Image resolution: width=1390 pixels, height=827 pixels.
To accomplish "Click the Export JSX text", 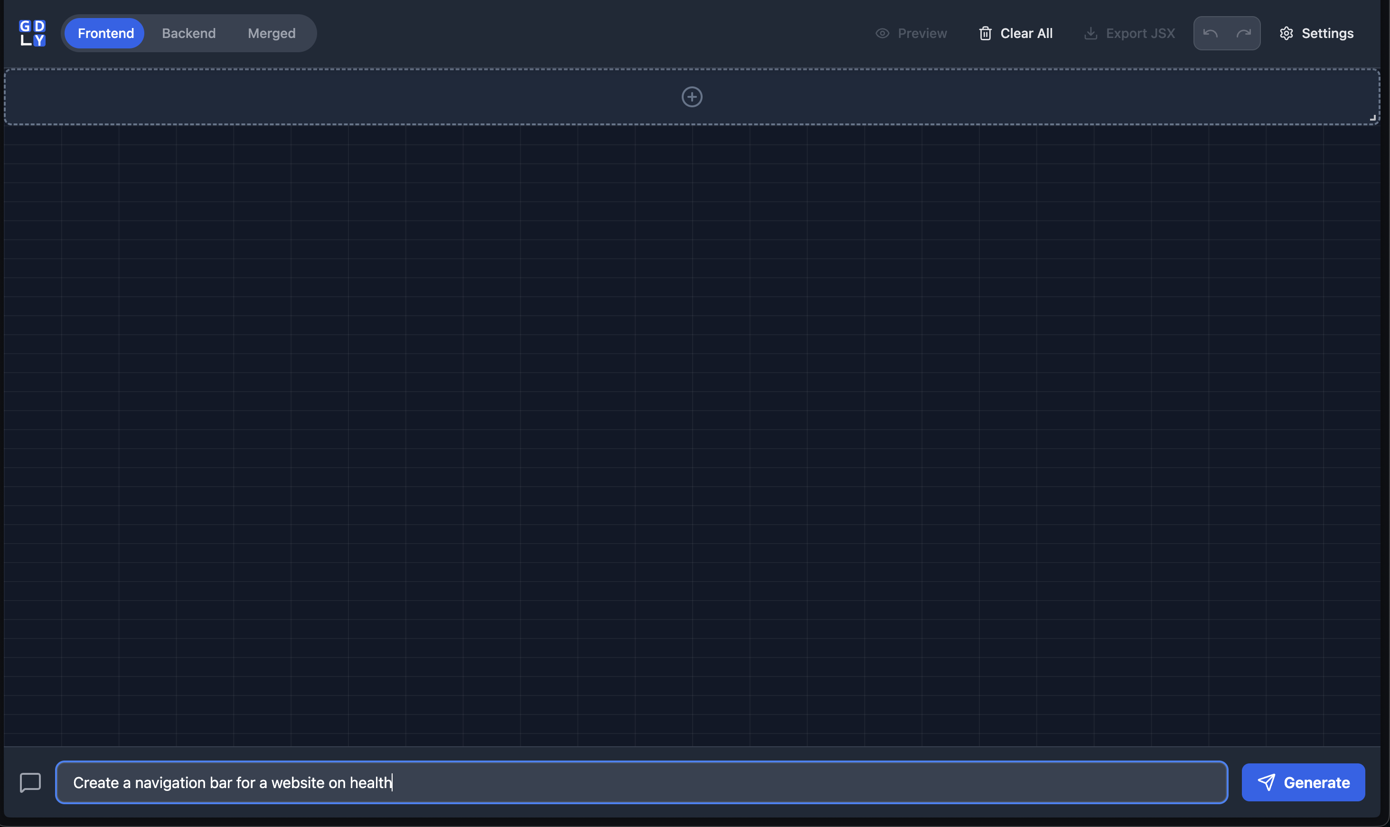I will pos(1140,33).
